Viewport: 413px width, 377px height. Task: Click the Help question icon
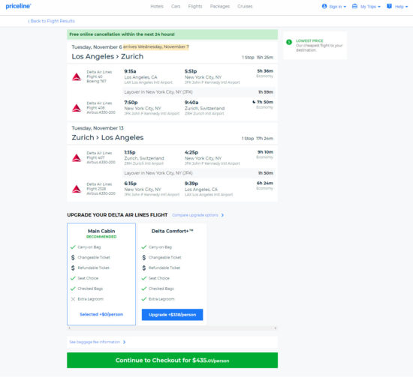(389, 6)
